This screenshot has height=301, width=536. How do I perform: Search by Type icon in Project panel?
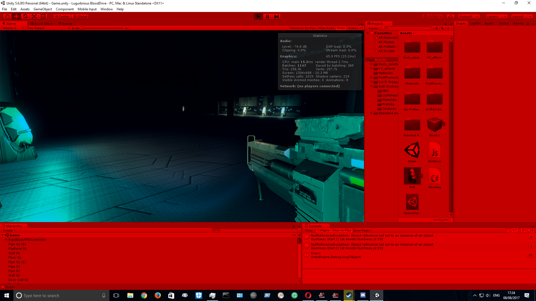pyautogui.click(x=436, y=28)
